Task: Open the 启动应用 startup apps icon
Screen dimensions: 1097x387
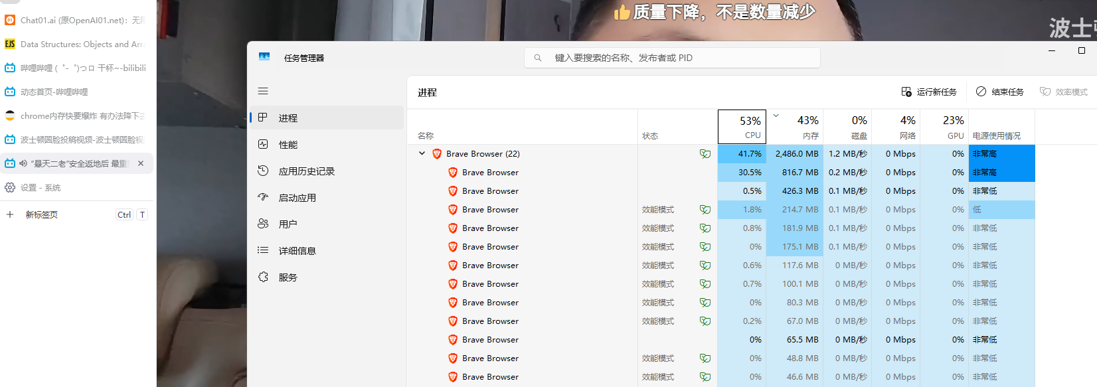Action: click(263, 197)
